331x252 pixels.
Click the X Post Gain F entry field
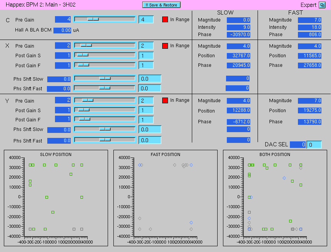(146, 65)
